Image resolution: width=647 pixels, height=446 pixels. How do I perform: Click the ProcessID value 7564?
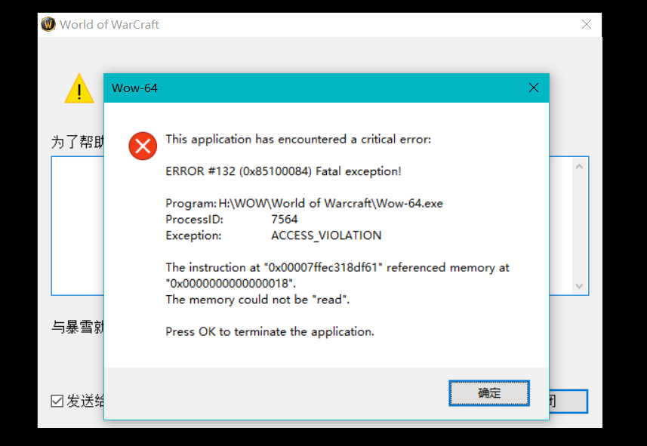point(285,220)
